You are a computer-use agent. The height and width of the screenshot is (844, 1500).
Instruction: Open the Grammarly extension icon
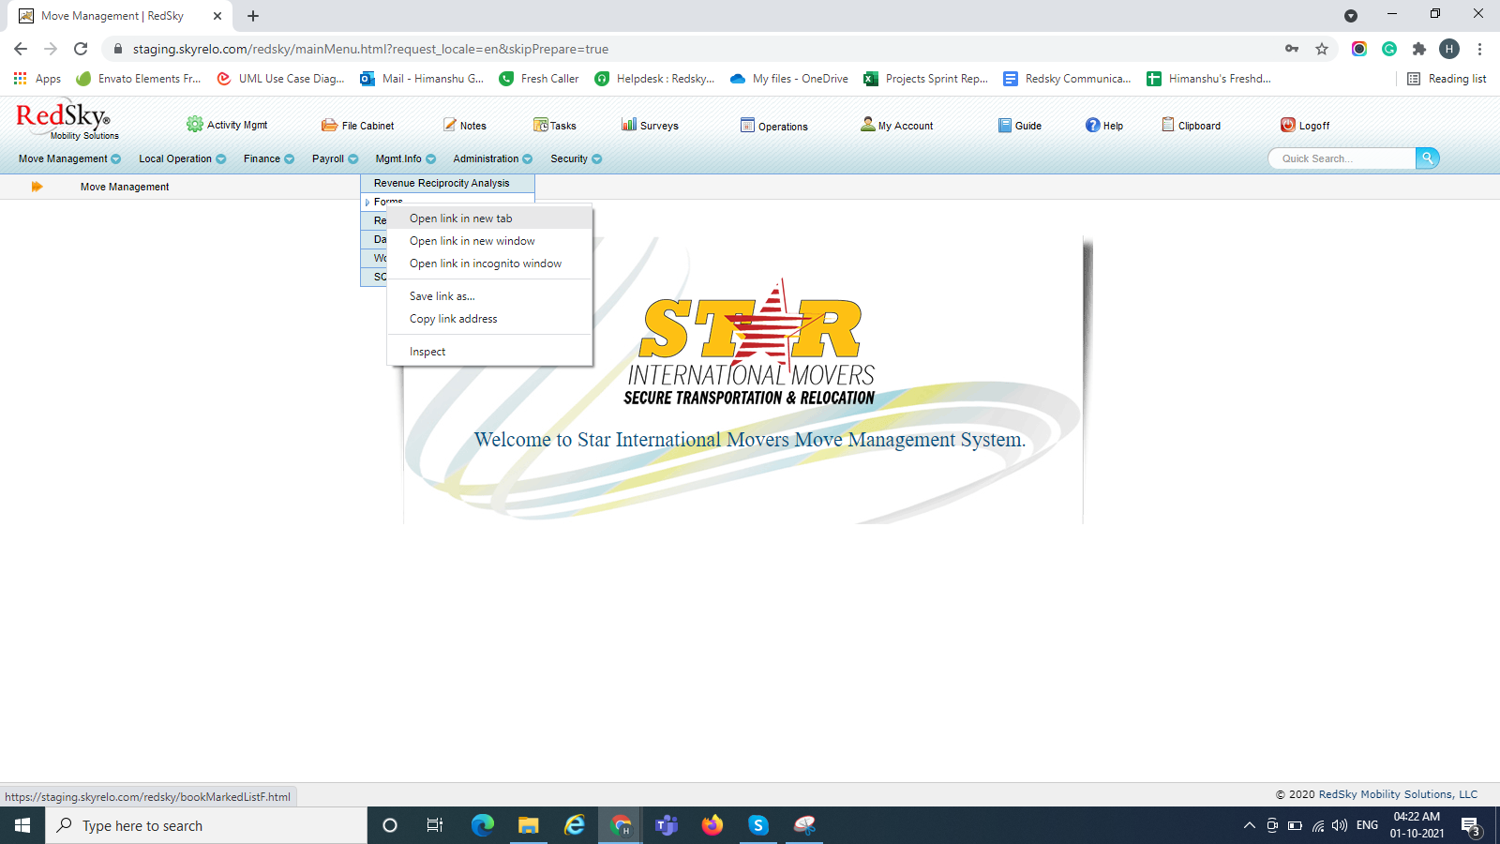click(1389, 49)
